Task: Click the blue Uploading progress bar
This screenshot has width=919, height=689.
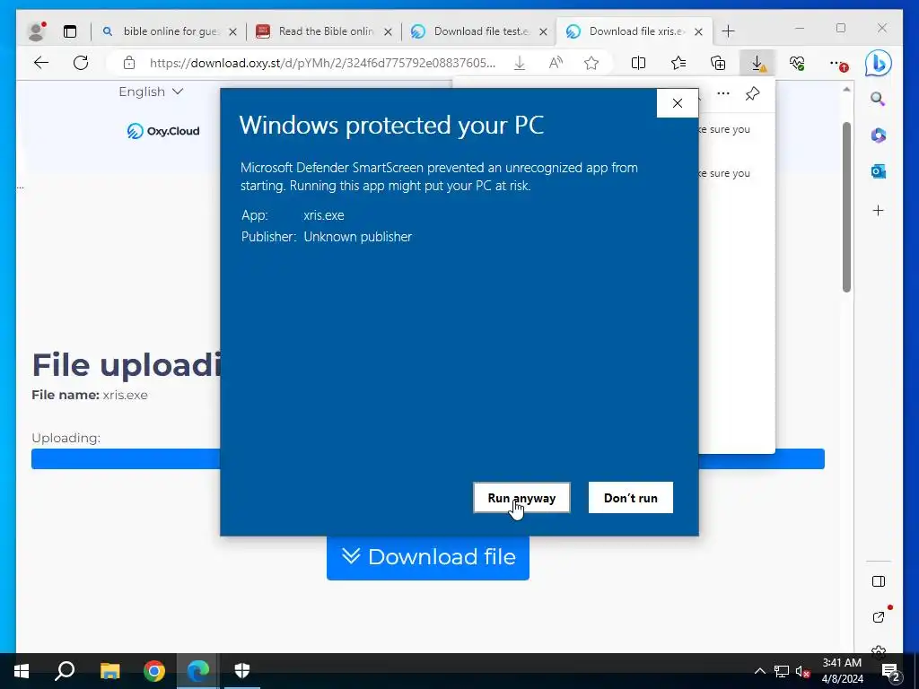Action: pyautogui.click(x=428, y=458)
